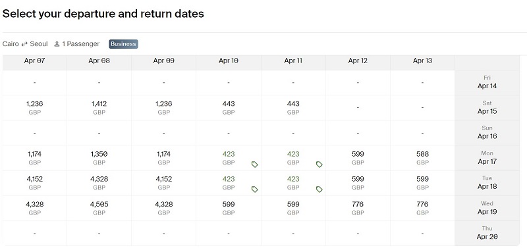
Task: Select 588 GBP fare on Apr 13 / Apr 17
Action: pyautogui.click(x=422, y=158)
